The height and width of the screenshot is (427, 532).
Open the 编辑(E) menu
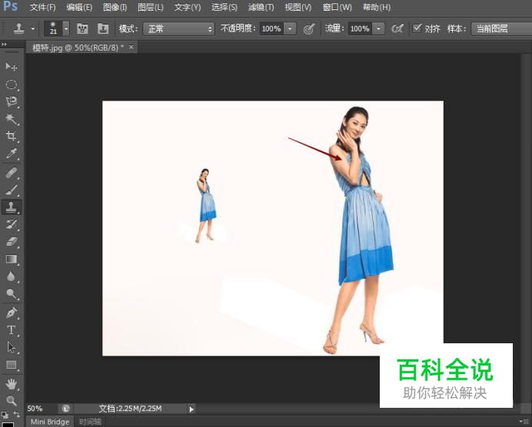coord(79,7)
